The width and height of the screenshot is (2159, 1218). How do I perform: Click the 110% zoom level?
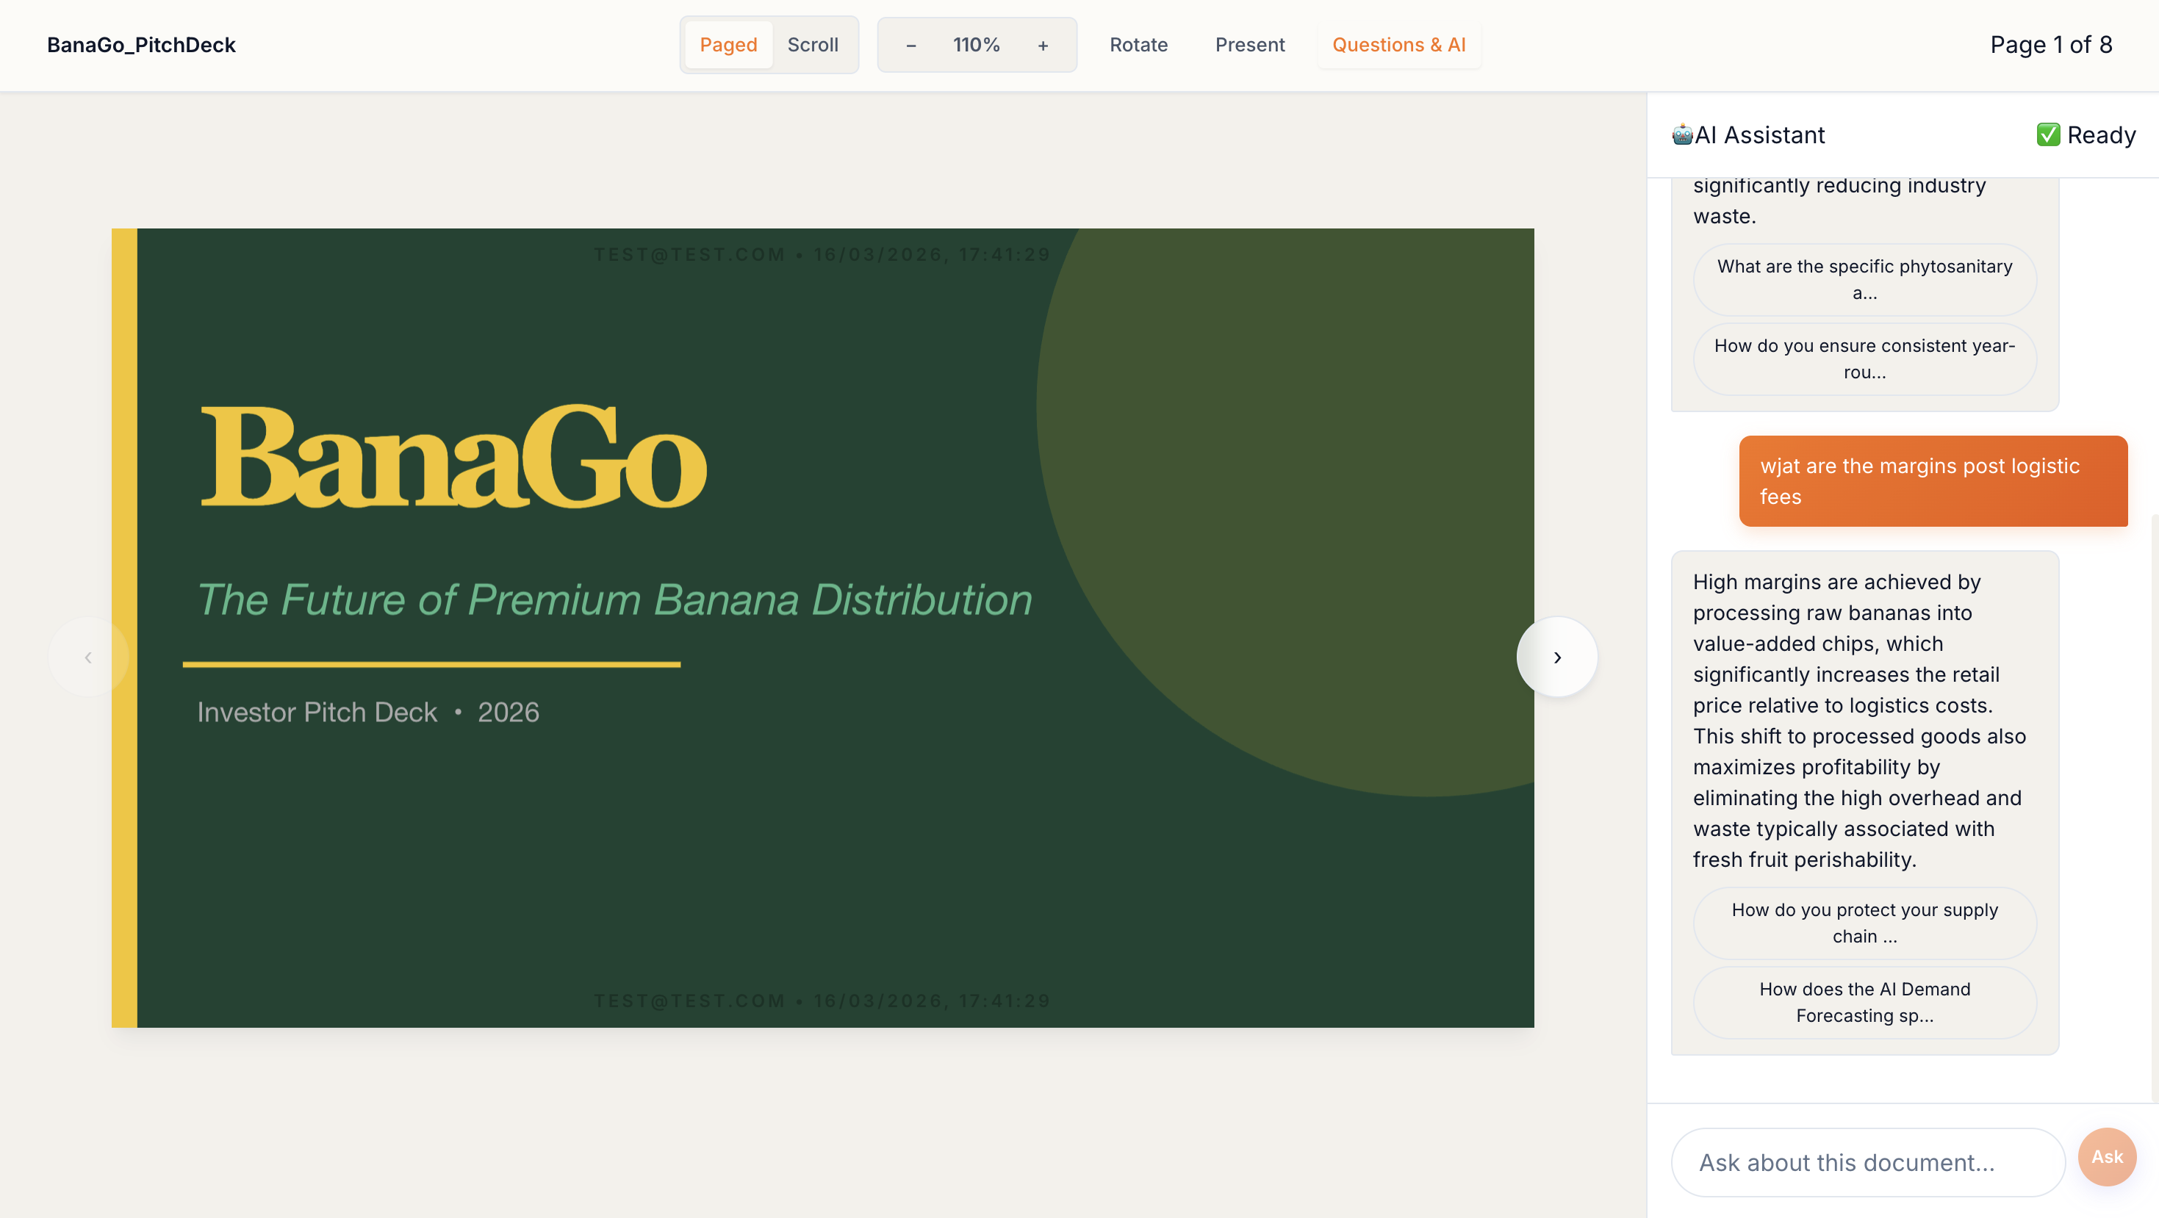click(x=976, y=46)
